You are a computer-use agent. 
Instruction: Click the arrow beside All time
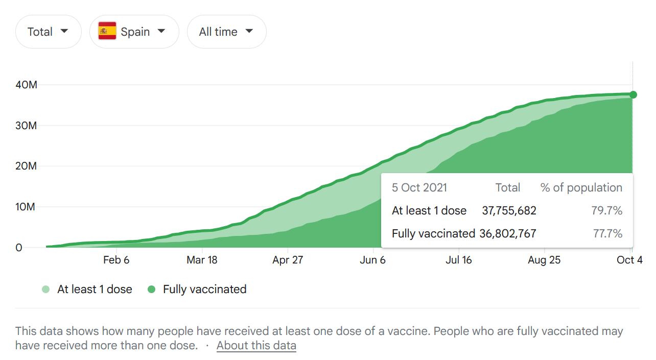click(x=249, y=31)
